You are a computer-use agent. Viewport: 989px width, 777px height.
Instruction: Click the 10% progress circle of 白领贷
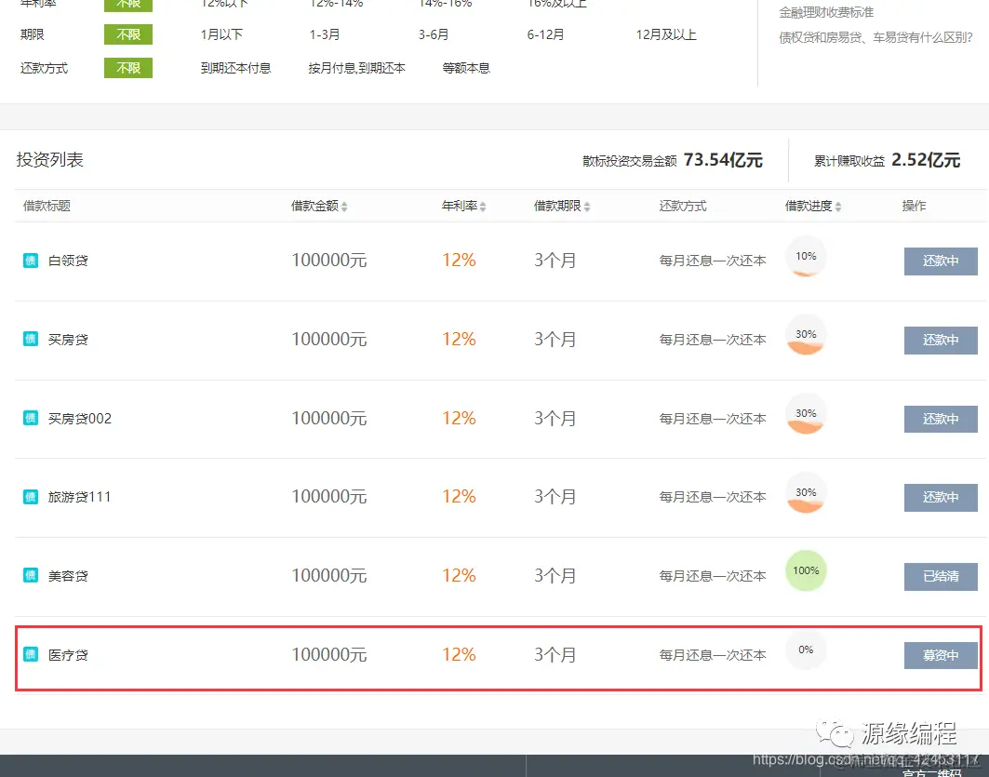point(806,256)
